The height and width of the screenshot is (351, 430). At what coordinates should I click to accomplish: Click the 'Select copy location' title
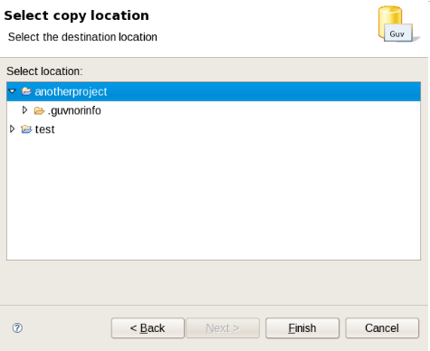point(76,15)
